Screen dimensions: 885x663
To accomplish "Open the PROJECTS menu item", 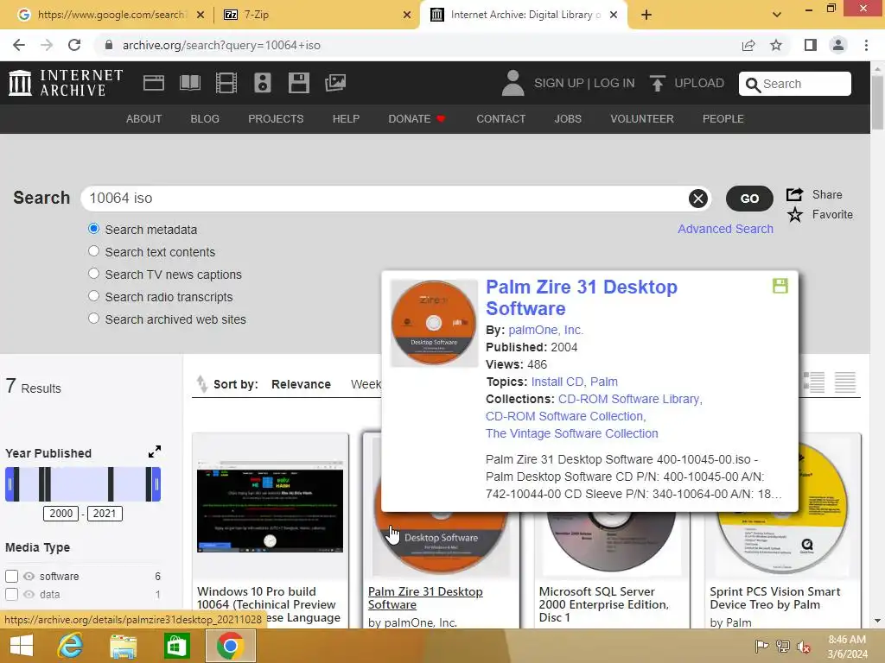I will click(x=276, y=119).
